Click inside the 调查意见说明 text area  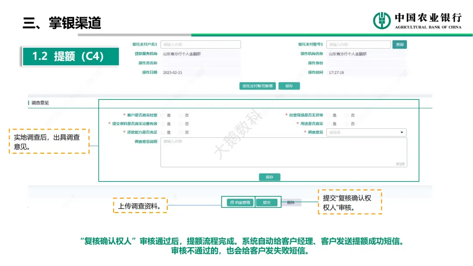283,152
